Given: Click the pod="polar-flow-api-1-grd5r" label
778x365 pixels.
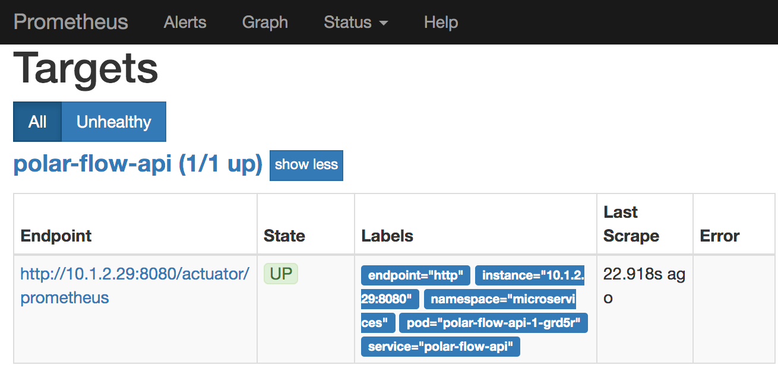Looking at the screenshot, I should point(494,323).
